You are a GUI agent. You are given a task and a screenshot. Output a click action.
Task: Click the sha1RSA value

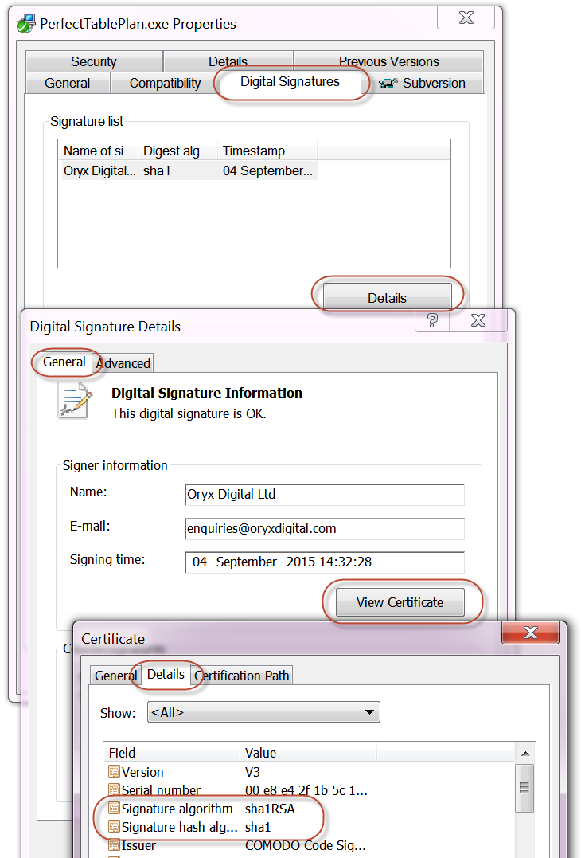[x=270, y=809]
